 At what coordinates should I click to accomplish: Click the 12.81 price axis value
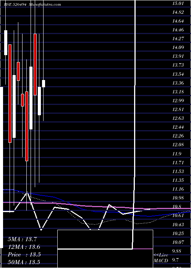178,109
